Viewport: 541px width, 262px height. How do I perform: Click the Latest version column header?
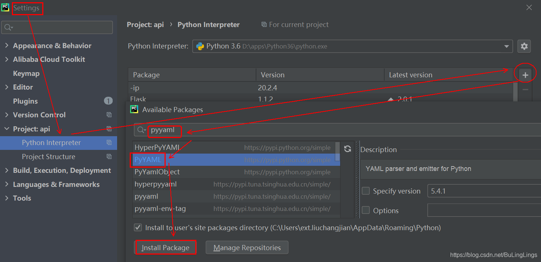449,75
